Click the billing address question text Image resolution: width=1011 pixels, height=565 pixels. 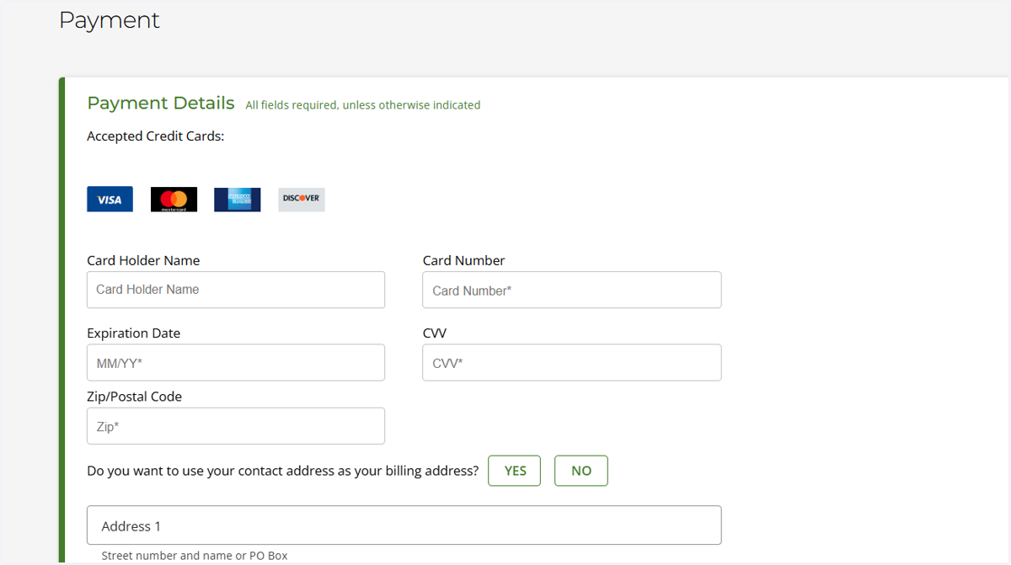283,471
